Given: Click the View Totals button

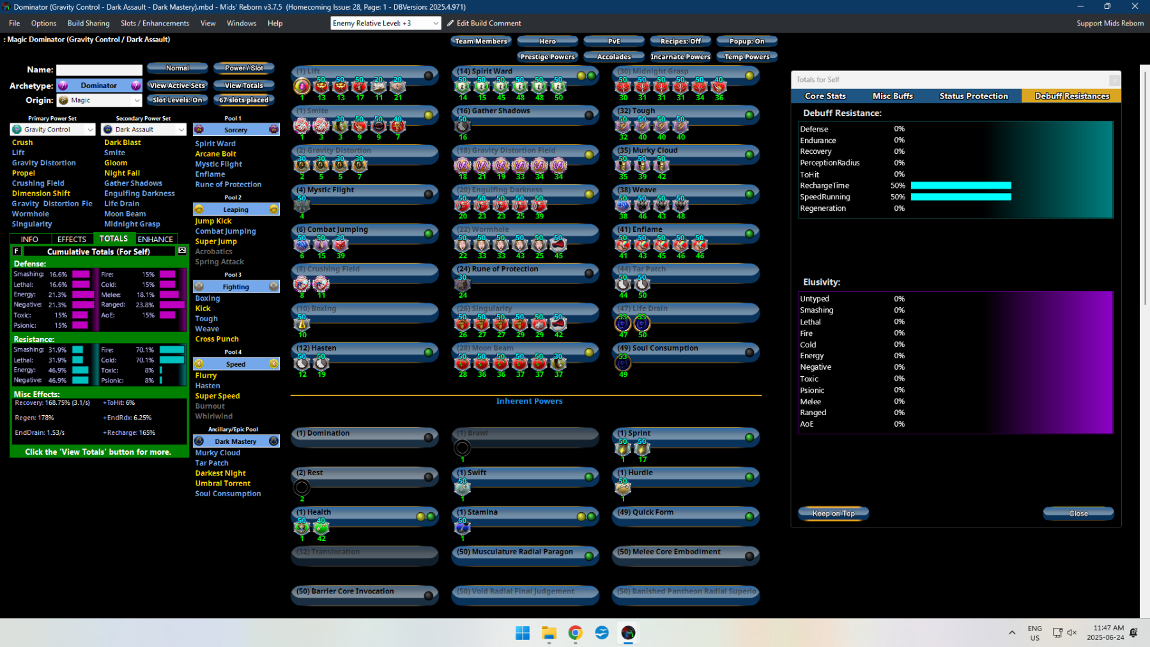Looking at the screenshot, I should click(x=244, y=85).
